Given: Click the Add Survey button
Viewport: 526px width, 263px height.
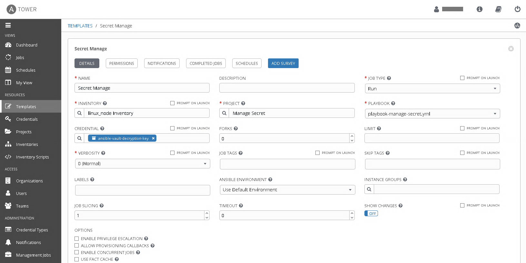Looking at the screenshot, I should pos(283,64).
